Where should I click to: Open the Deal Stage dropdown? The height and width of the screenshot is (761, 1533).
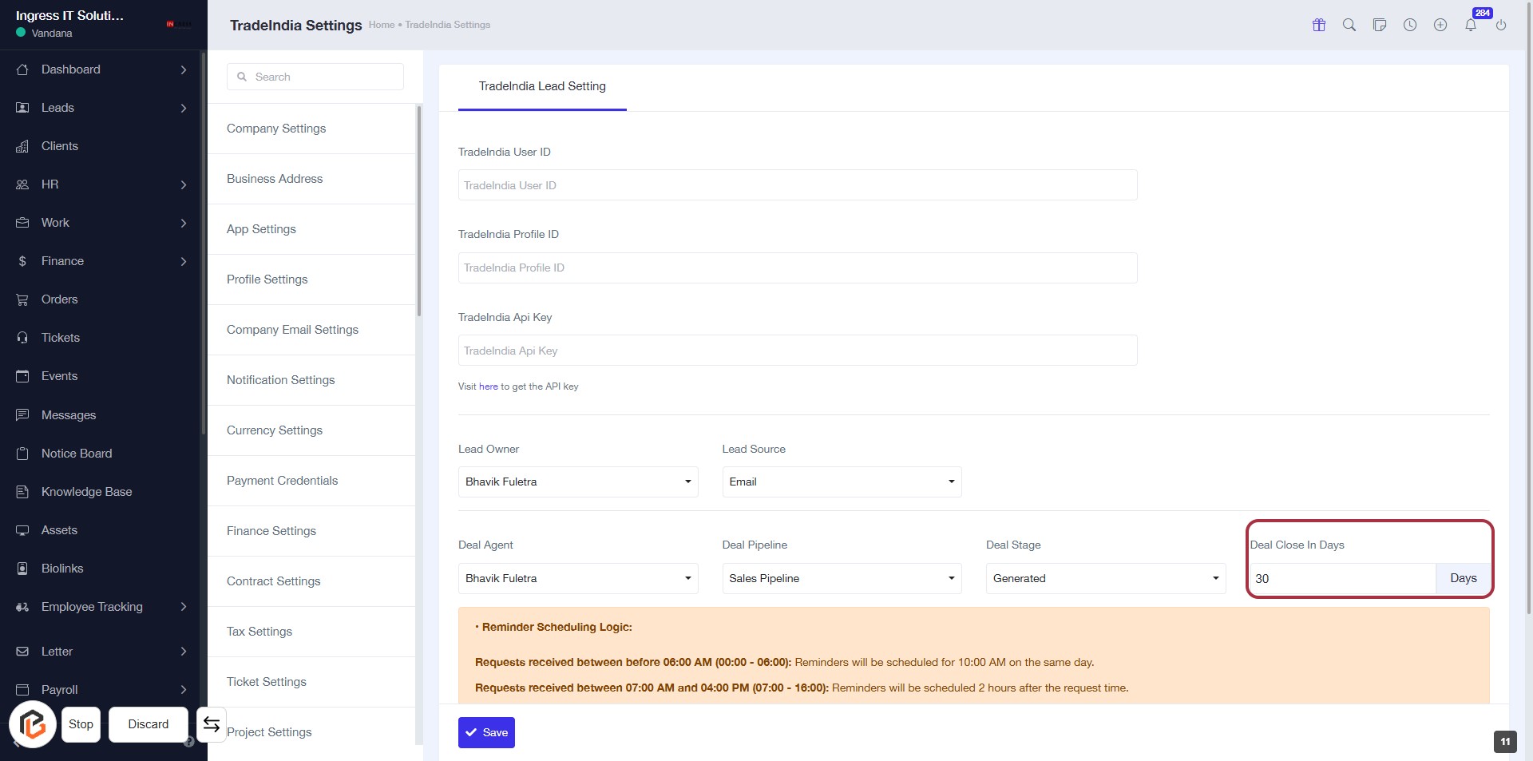click(x=1105, y=578)
